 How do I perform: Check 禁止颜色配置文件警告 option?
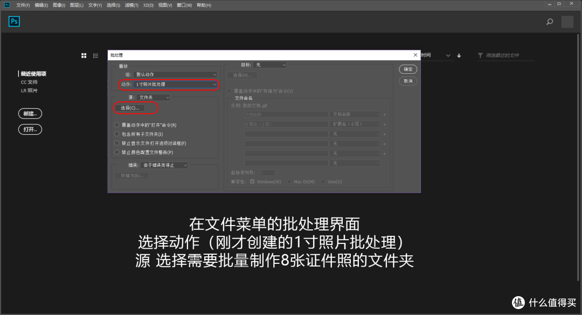point(116,152)
